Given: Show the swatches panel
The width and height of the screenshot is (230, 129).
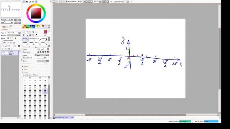Looking at the screenshot, I should pos(36,1).
